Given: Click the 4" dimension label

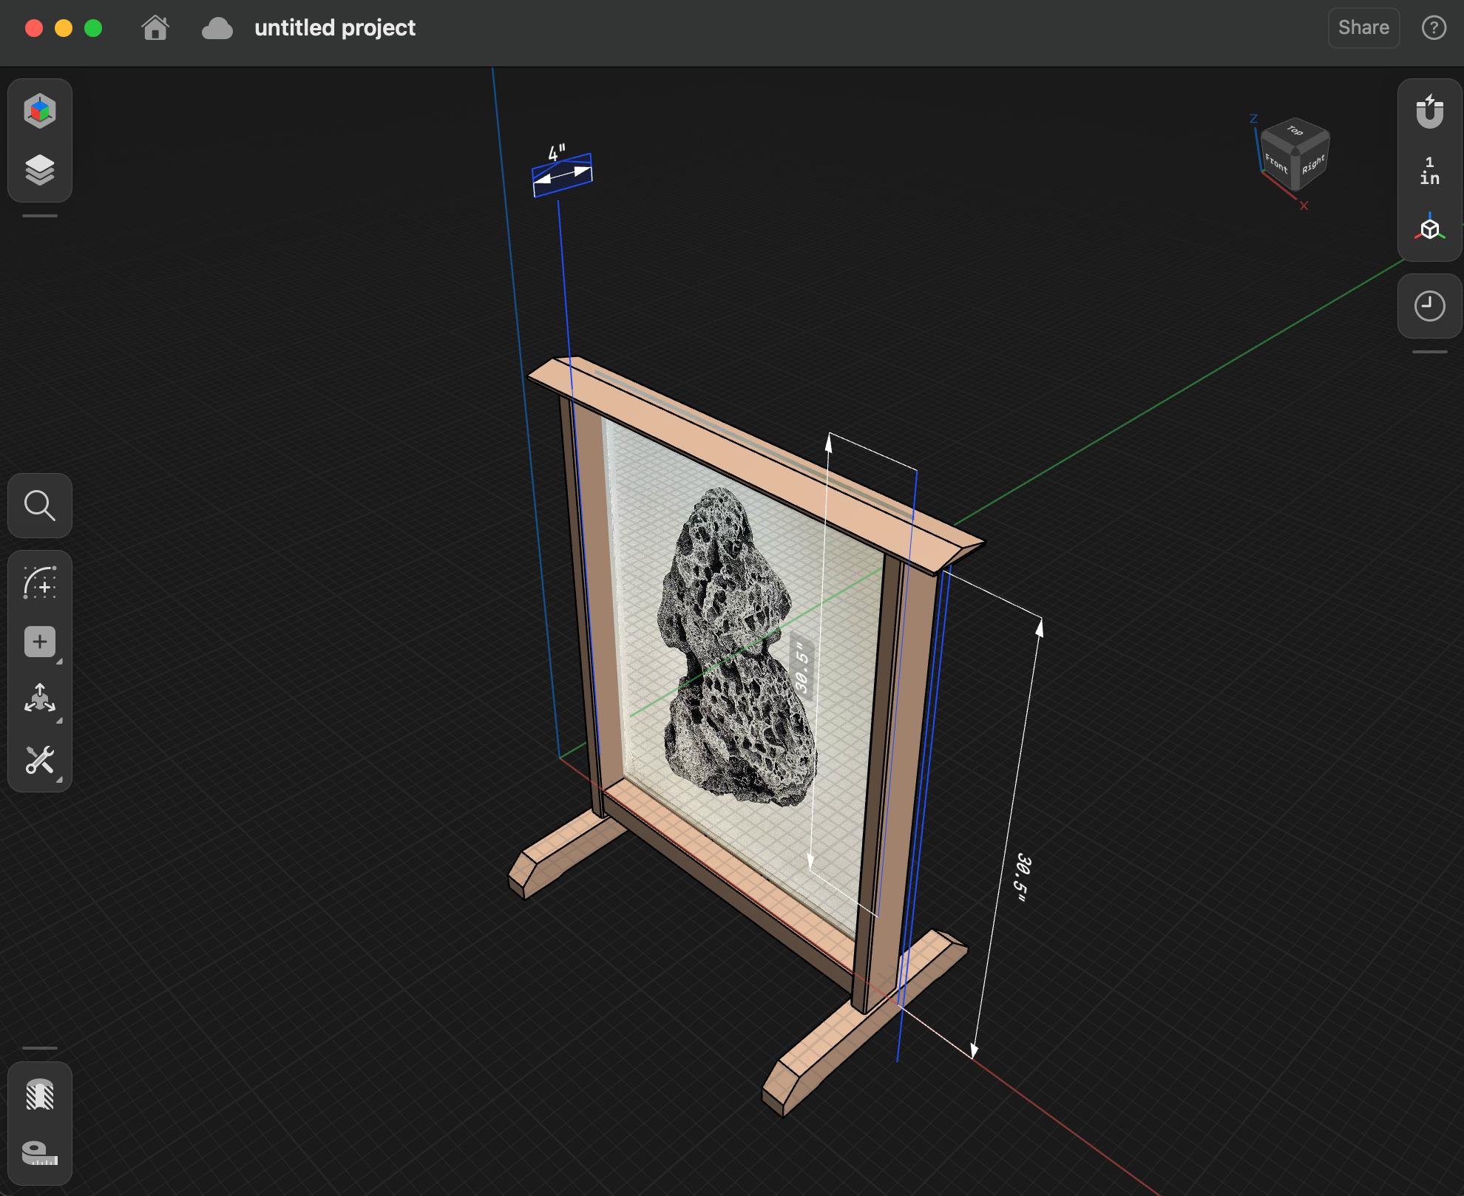Looking at the screenshot, I should click(556, 153).
